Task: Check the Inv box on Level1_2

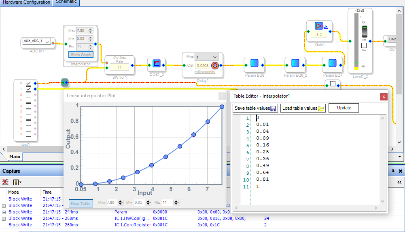Action: pyautogui.click(x=364, y=45)
